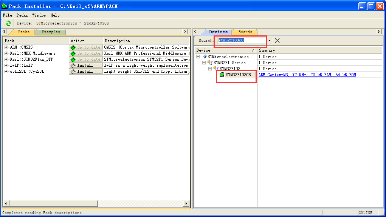This screenshot has height=217, width=386.
Task: Click the left pane scroll-left arrow
Action: click(6, 203)
